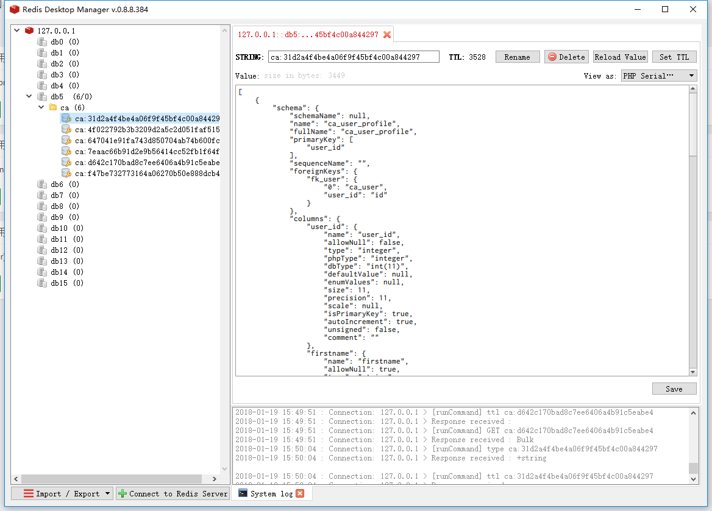Image resolution: width=712 pixels, height=511 pixels.
Task: Click the db0 database icon
Action: click(42, 42)
